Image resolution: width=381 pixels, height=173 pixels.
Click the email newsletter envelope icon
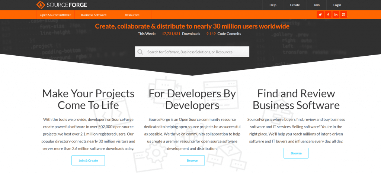tap(343, 15)
